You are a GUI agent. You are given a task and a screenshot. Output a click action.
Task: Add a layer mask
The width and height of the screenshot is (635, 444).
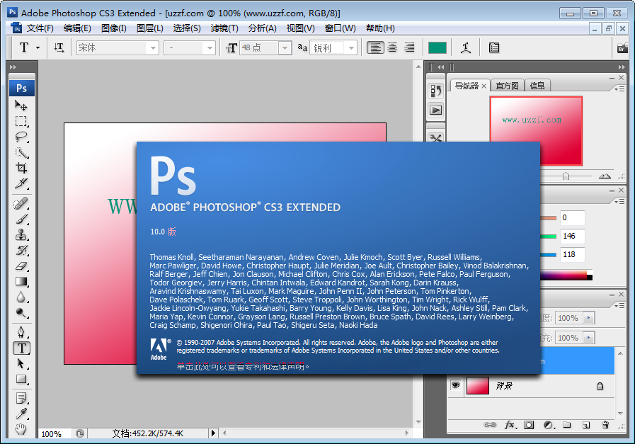pos(529,425)
